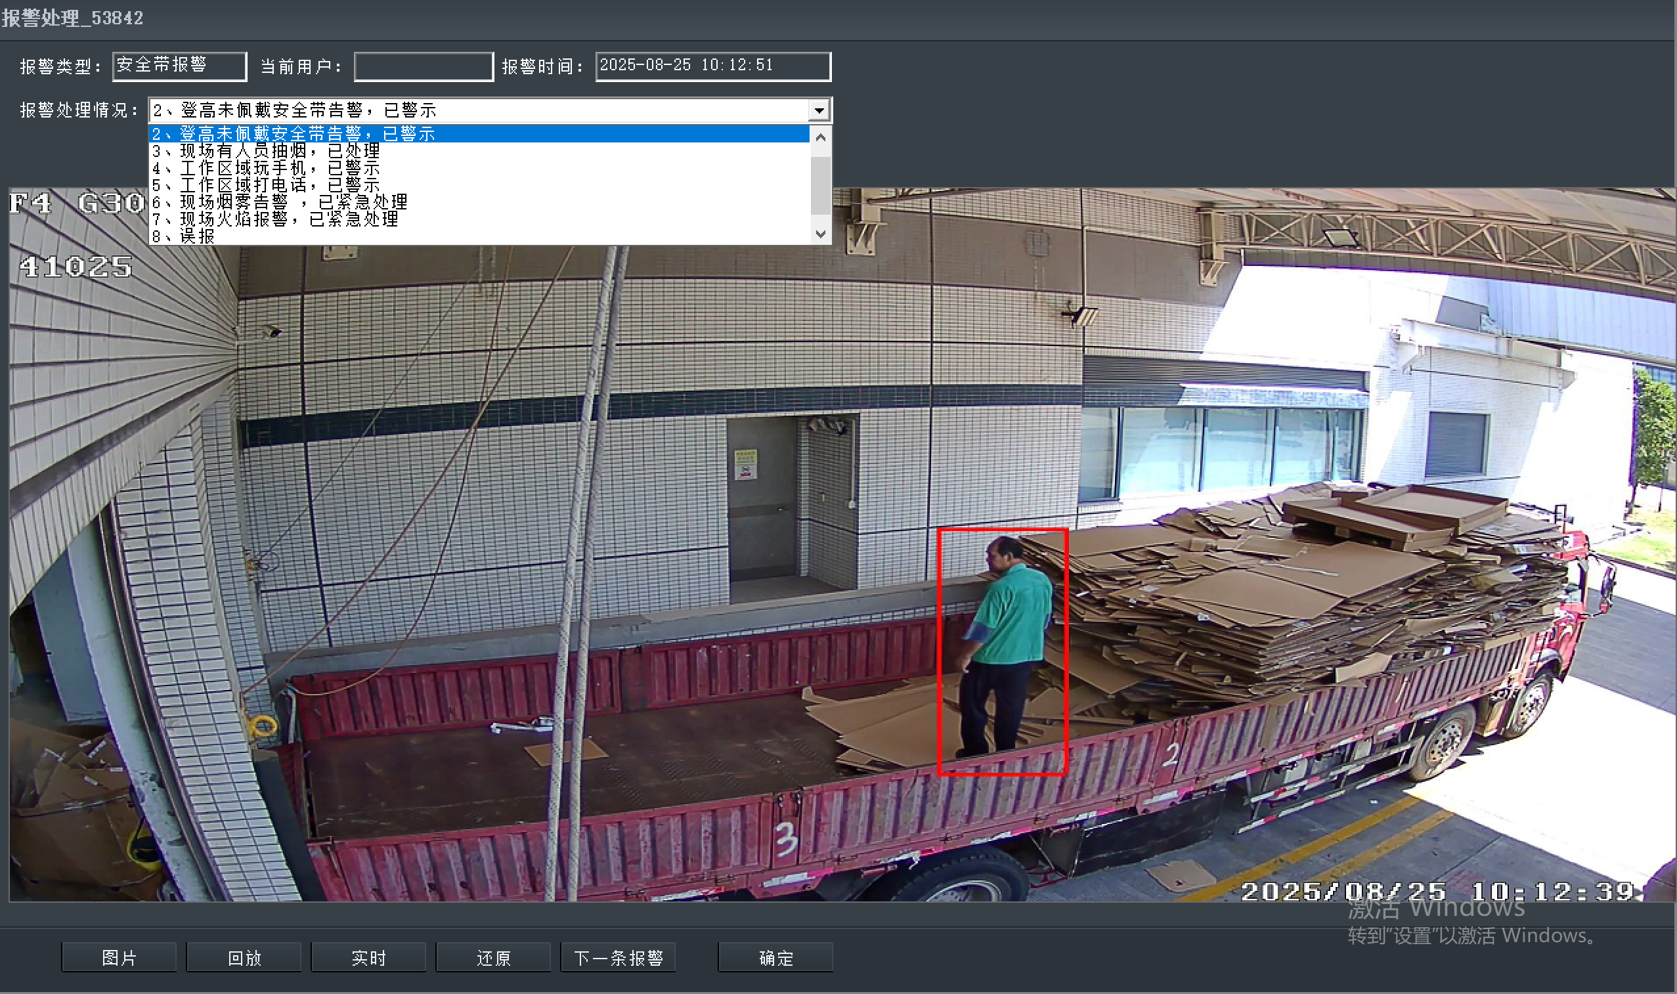1677x994 pixels.
Task: Click the 图片 (picture) button
Action: click(119, 957)
